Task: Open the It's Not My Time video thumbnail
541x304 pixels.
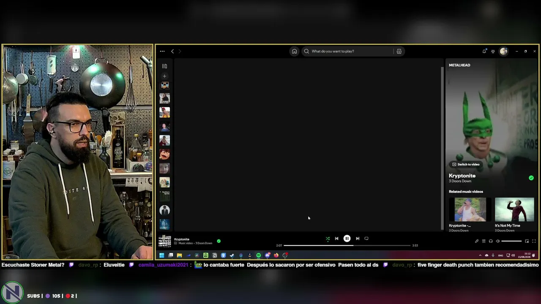Action: tap(514, 209)
